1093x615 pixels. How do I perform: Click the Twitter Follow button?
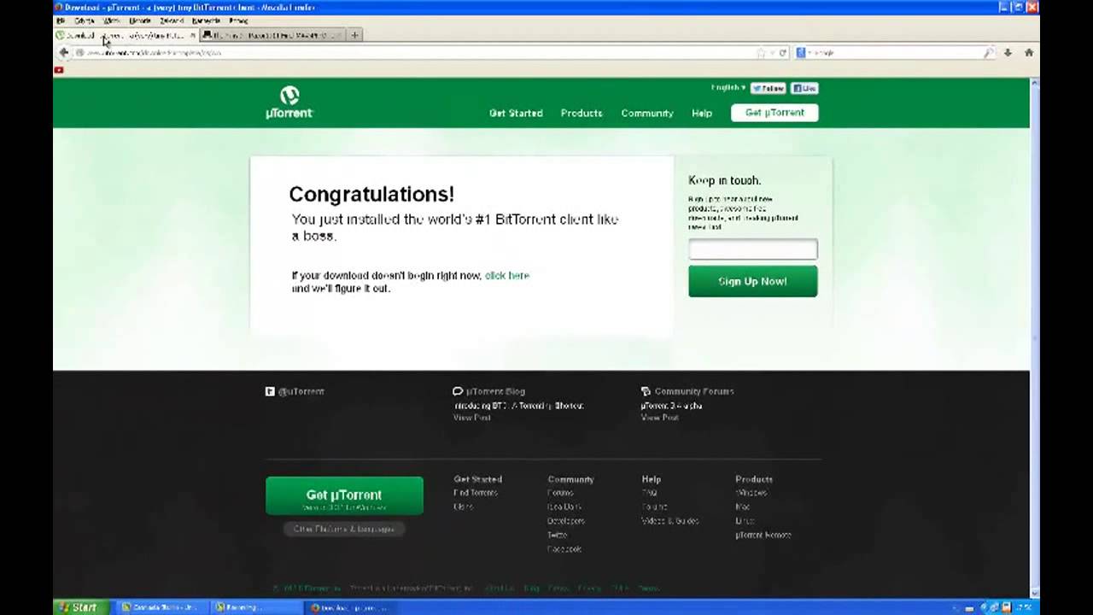(x=769, y=88)
